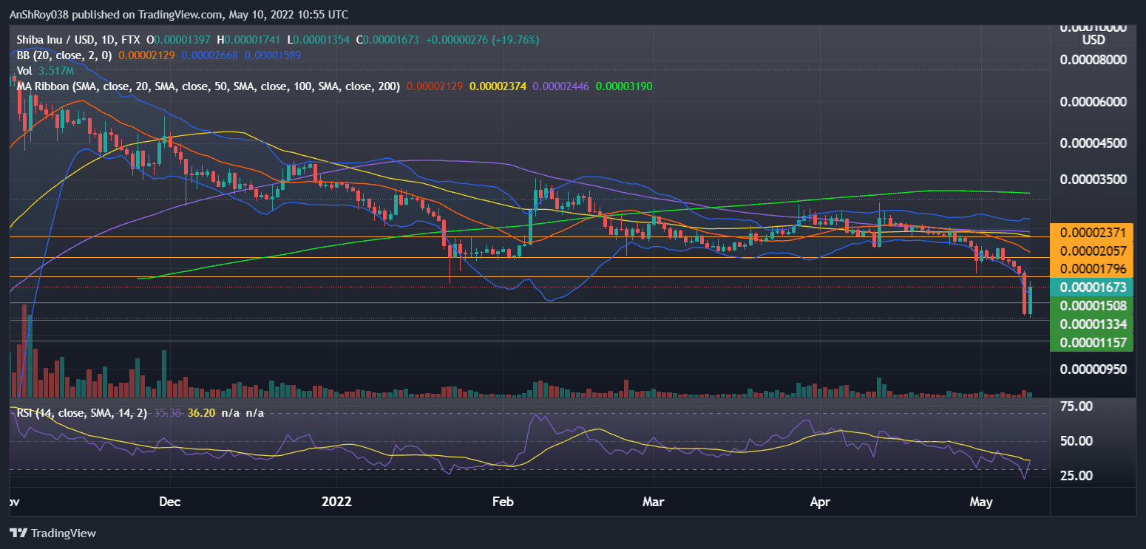Screen dimensions: 1146x549
Task: Click the green support label 0.00001508
Action: click(1092, 305)
